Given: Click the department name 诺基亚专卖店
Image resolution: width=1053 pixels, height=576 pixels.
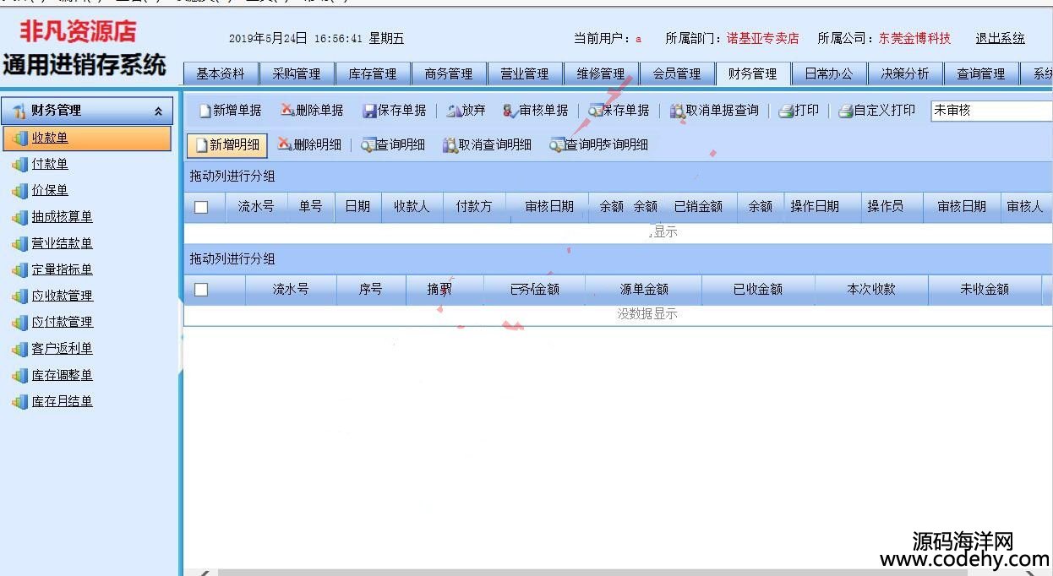Looking at the screenshot, I should pyautogui.click(x=763, y=38).
